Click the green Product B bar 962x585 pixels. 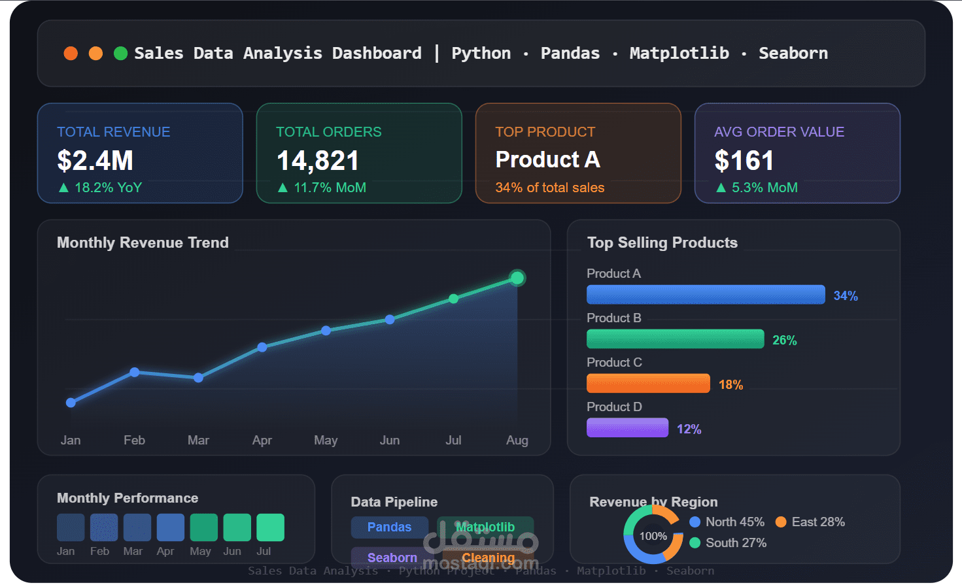point(676,339)
